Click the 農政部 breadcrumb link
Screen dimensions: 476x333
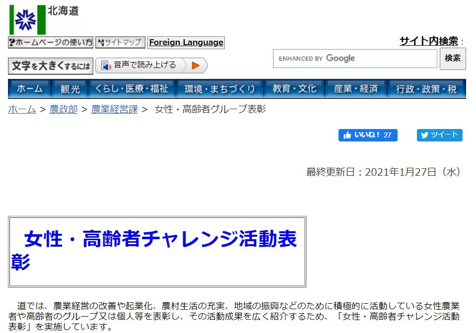64,109
